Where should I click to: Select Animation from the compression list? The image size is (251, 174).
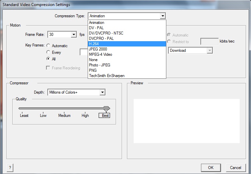point(127,23)
